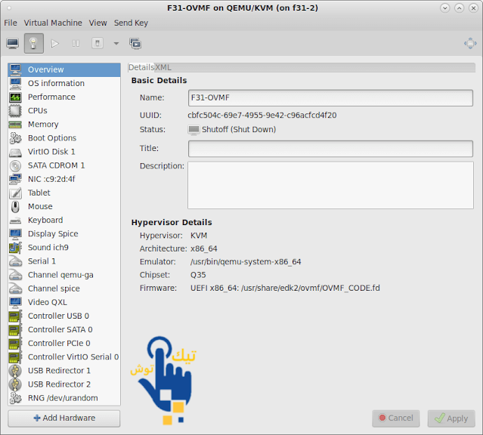Open Video QXL settings
The height and width of the screenshot is (435, 483).
tap(64, 302)
